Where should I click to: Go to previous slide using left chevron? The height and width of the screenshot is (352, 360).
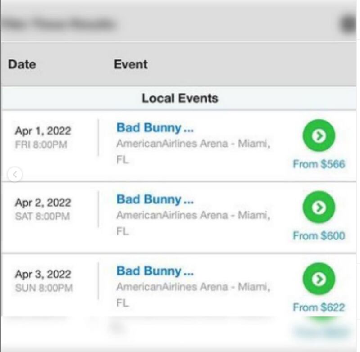coord(15,175)
